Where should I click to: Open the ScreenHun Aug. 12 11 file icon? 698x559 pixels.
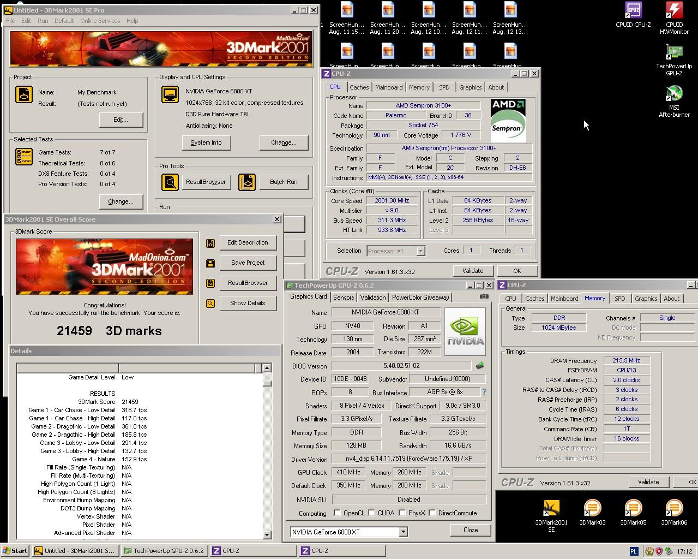[x=470, y=18]
